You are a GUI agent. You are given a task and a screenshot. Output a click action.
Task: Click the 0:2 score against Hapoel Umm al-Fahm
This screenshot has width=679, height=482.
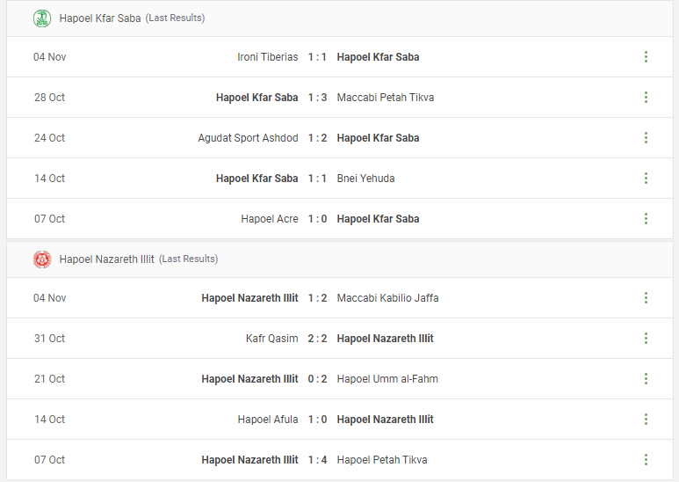[x=317, y=379]
